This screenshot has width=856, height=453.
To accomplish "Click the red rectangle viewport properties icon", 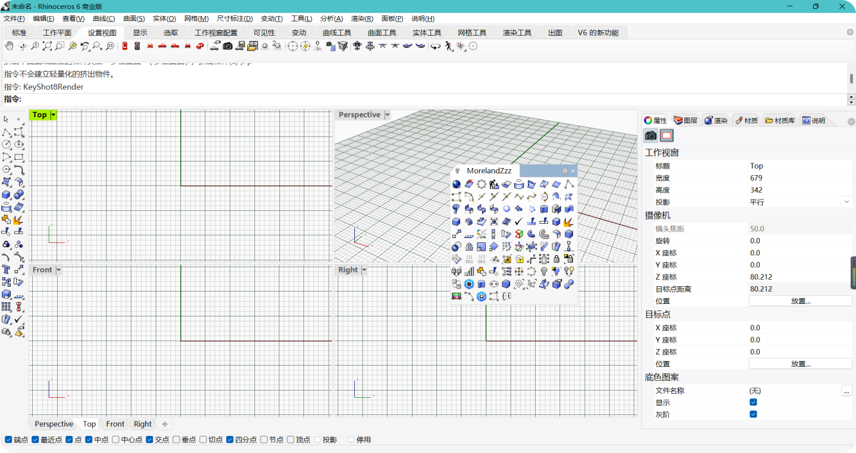I will point(666,135).
